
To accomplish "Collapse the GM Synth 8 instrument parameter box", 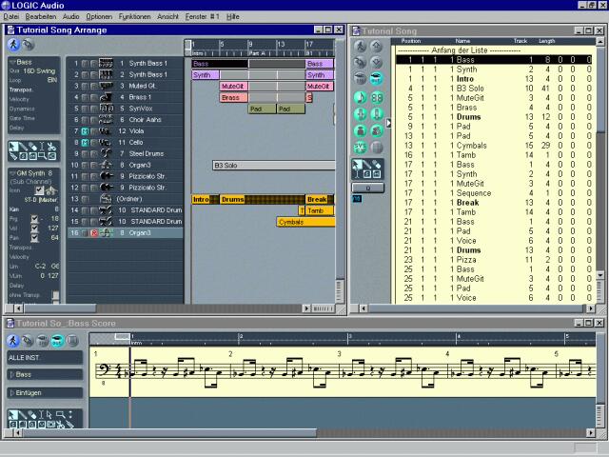I will pyautogui.click(x=12, y=173).
